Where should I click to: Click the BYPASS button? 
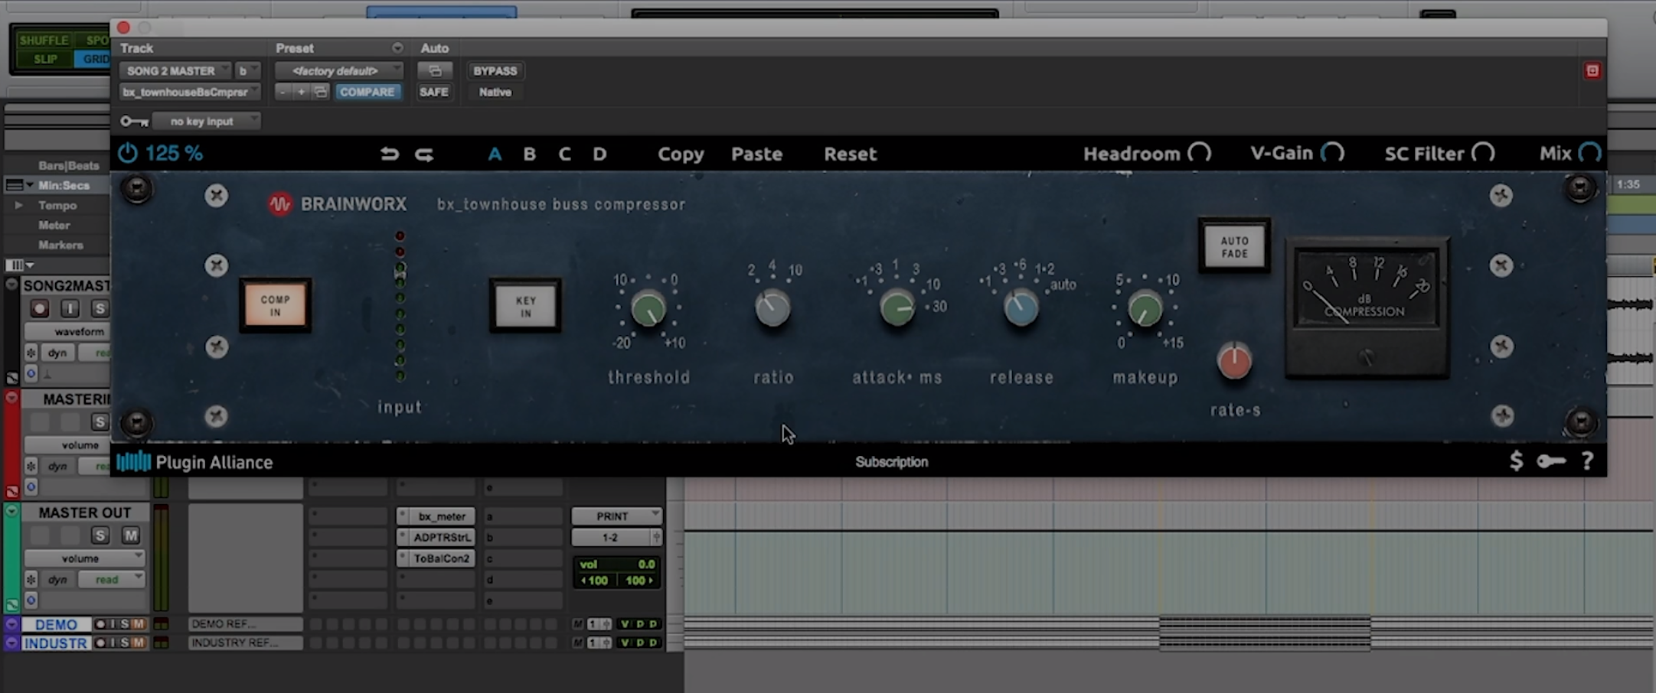495,71
